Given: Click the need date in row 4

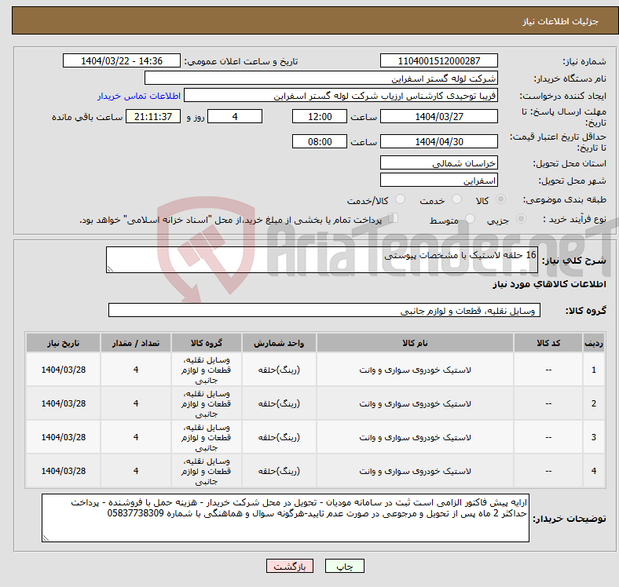Looking at the screenshot, I should (x=63, y=471).
